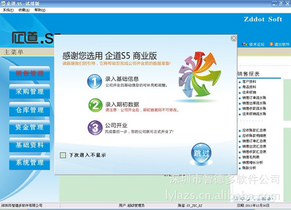Image resolution: width=291 pixels, height=210 pixels.
Task: Click the 技术论坛 forum icon
Action: click(245, 44)
